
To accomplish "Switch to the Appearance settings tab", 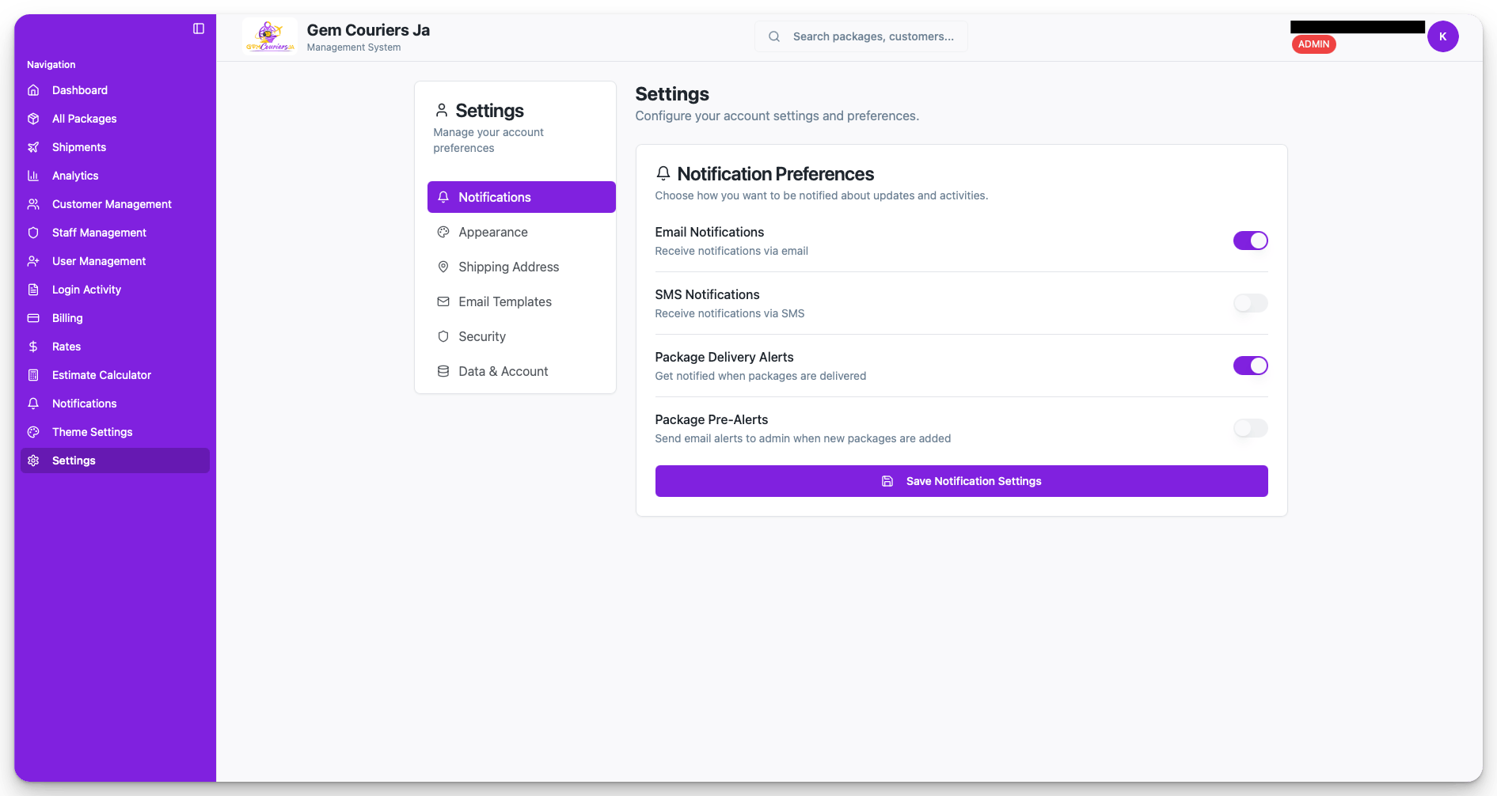I will (493, 232).
